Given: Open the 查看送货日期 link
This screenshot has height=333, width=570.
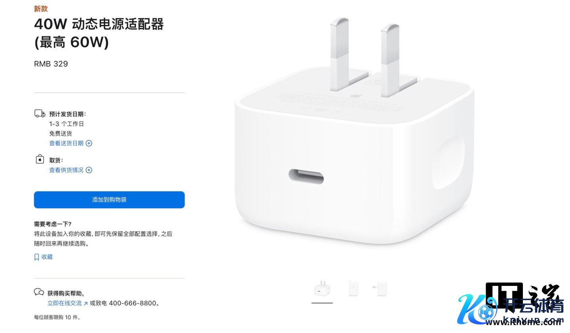Looking at the screenshot, I should [66, 143].
